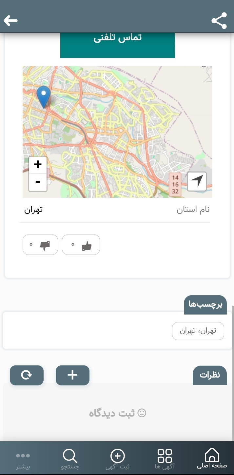Select the تهران، تهران tag chip
Screen dimensions: 234x475
pyautogui.click(x=198, y=331)
